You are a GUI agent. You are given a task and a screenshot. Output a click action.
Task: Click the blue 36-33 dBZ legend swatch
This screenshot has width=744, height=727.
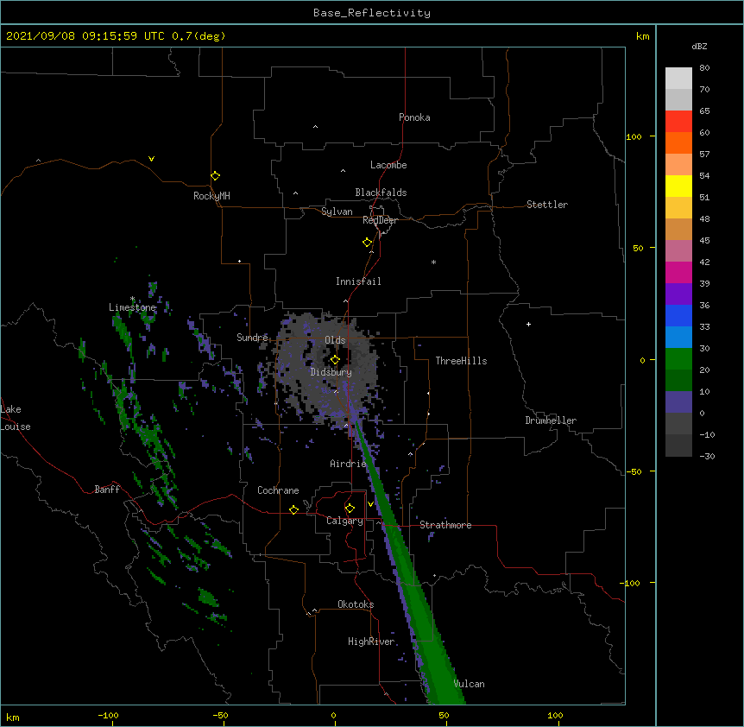click(678, 315)
